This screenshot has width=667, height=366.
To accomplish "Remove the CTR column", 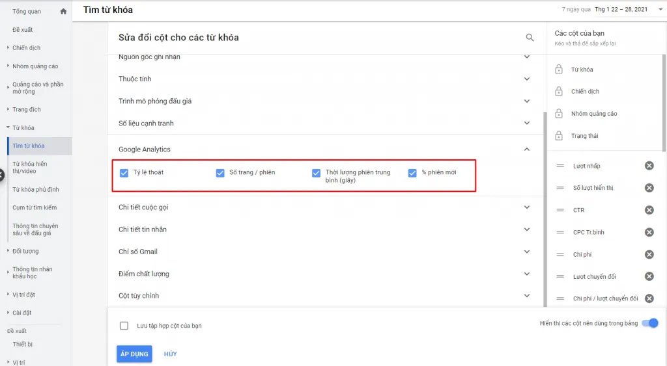I will point(649,210).
